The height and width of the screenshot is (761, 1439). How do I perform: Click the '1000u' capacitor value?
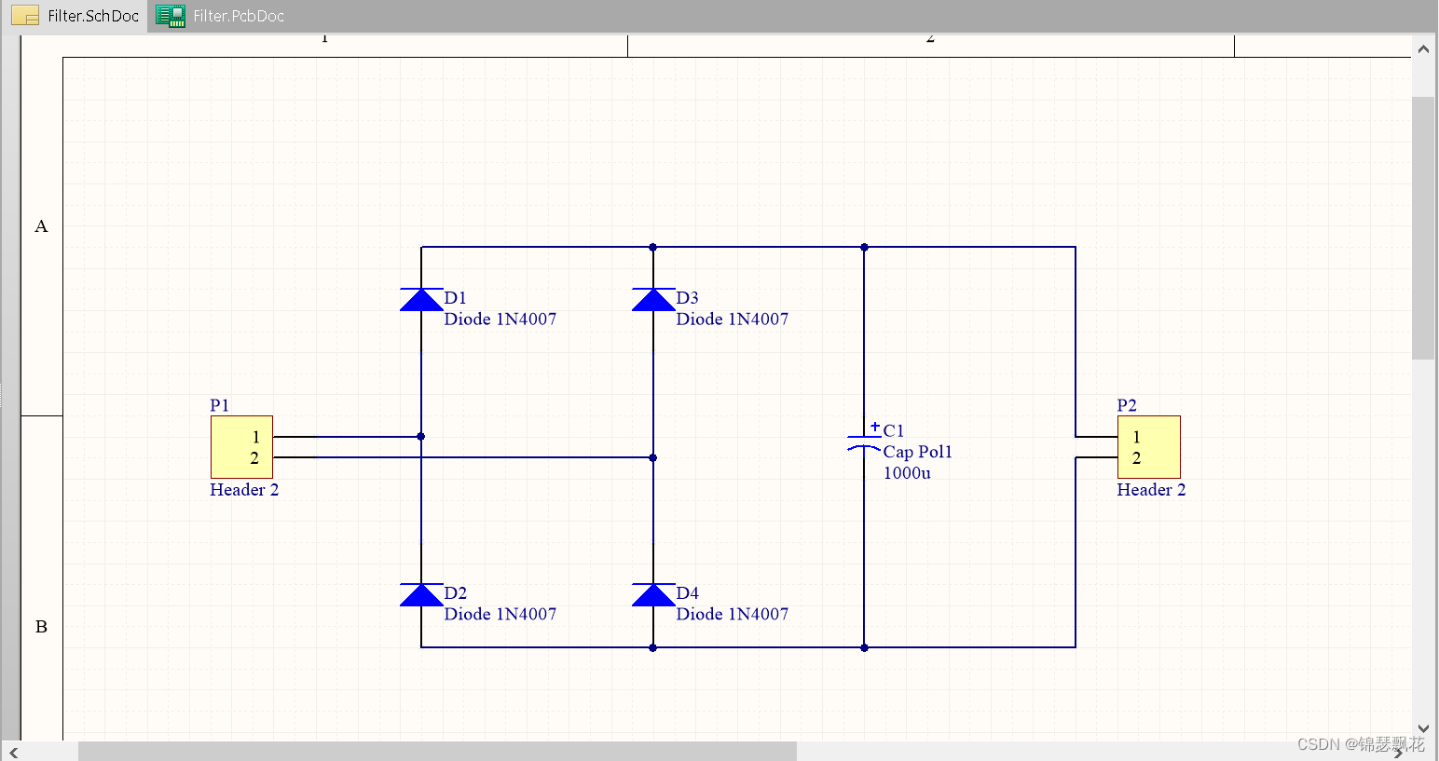tap(907, 473)
